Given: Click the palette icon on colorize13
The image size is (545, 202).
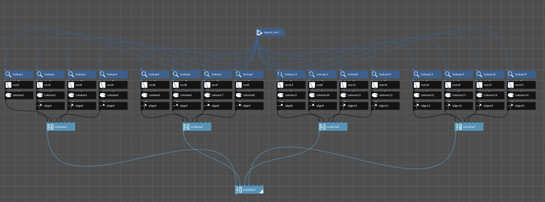Looking at the screenshot, I should point(416,95).
